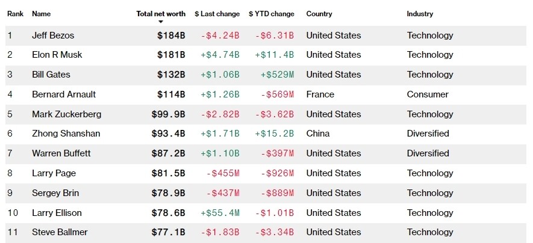The width and height of the screenshot is (533, 243).
Task: Click the sort arrow under Total net worth
Action: point(161,22)
